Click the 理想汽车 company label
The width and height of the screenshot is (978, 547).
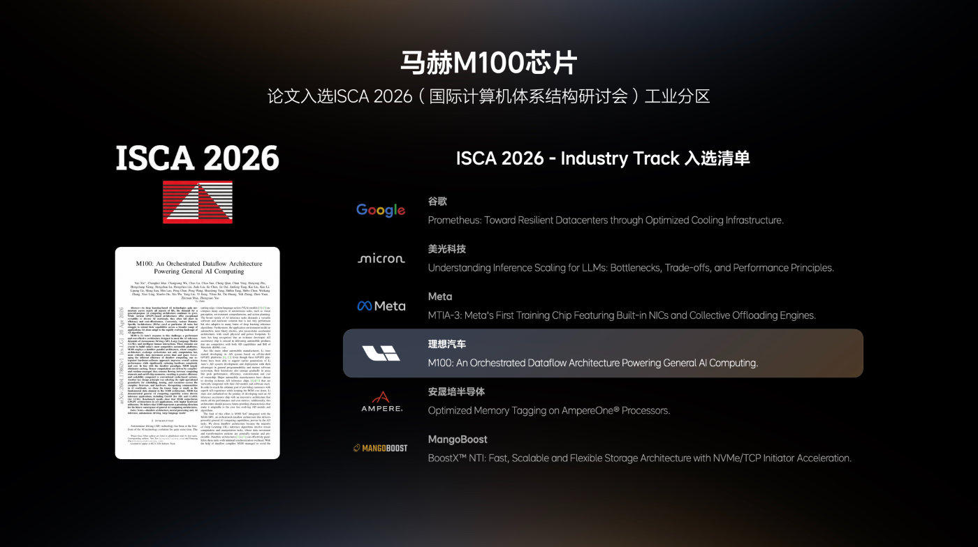(x=447, y=344)
